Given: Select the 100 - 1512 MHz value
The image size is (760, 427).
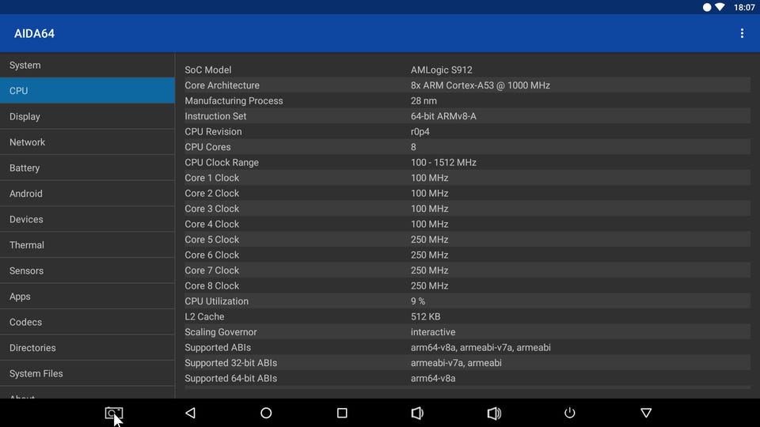Looking at the screenshot, I should 443,163.
